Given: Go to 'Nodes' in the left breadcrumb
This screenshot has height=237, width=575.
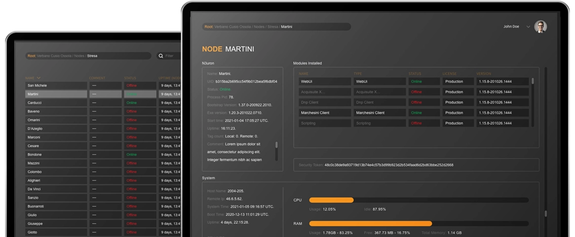Looking at the screenshot, I should click(x=79, y=56).
